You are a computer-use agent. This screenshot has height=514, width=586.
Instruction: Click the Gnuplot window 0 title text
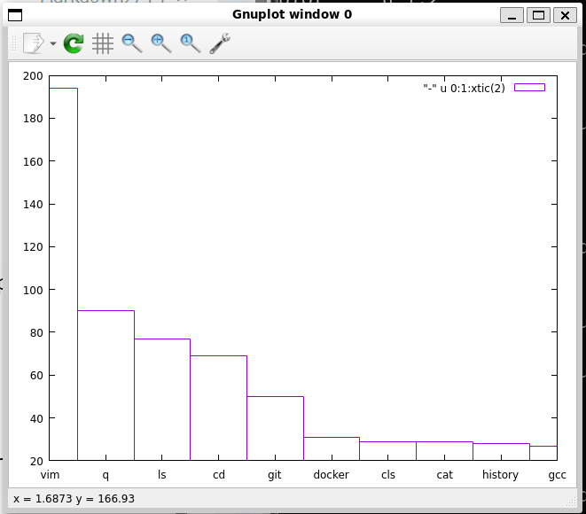(x=292, y=14)
